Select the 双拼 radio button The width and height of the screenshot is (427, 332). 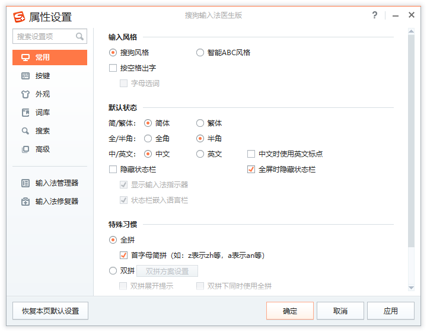(113, 271)
